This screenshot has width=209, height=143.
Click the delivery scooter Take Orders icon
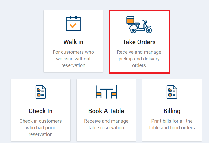(x=139, y=25)
